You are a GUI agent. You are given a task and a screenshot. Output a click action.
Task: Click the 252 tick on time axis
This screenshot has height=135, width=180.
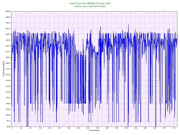pos(69,128)
